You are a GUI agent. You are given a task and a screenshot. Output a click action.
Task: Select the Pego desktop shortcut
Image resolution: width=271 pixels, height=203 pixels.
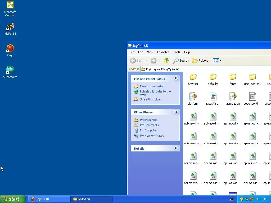10,50
